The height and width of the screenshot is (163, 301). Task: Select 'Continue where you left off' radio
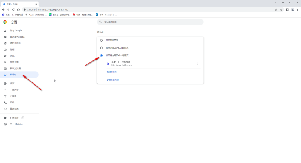click(102, 48)
